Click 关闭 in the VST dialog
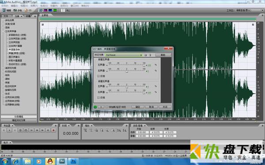265x165 pixels. pos(165,107)
